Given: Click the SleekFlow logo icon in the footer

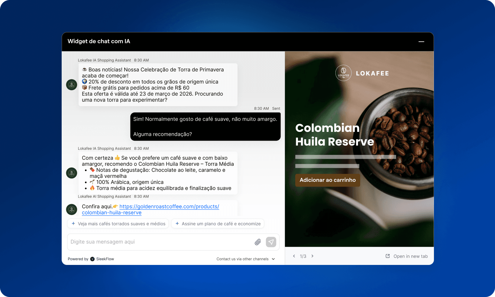Looking at the screenshot, I should [x=92, y=259].
